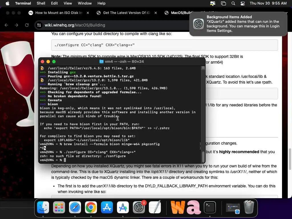Viewport: 292px width, 219px height.
Task: Open the Apple menu
Action: pyautogui.click(x=7, y=3)
